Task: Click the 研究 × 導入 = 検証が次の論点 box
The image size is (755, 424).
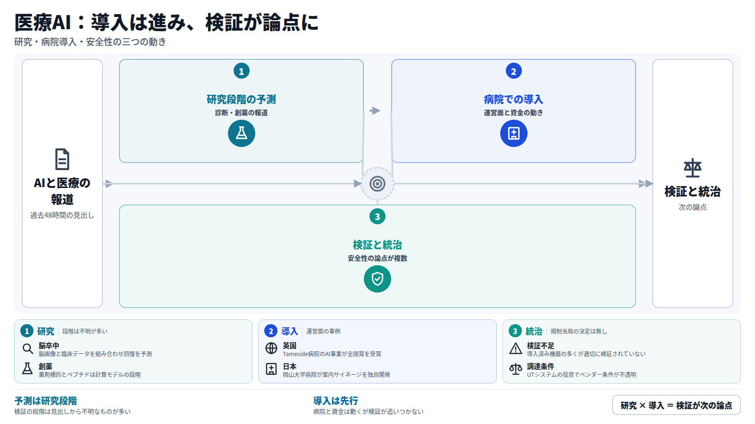Action: click(x=676, y=405)
